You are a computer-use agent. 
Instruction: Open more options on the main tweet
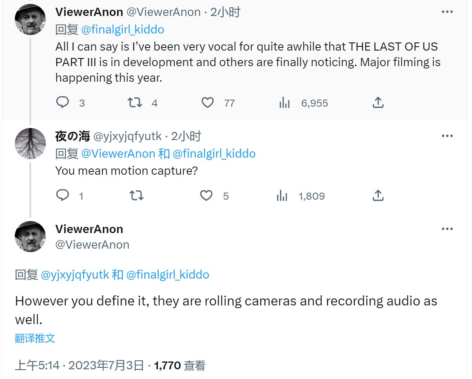[447, 229]
